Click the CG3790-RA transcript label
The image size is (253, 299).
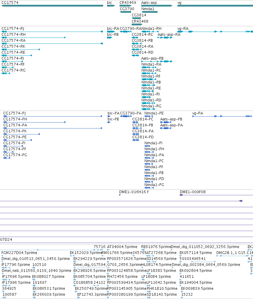point(131,29)
